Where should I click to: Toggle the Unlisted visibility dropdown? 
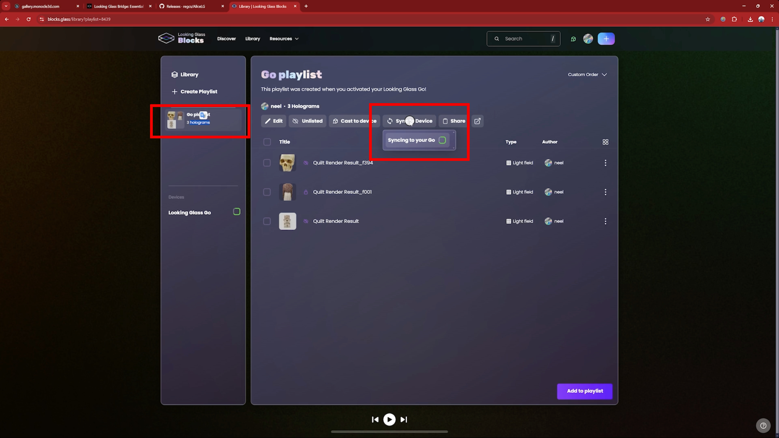point(307,121)
